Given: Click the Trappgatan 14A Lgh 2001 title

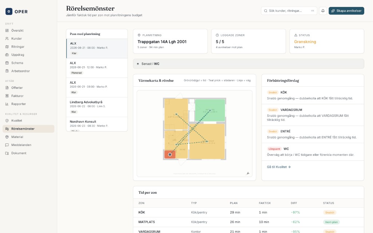Looking at the screenshot, I should coord(162,42).
